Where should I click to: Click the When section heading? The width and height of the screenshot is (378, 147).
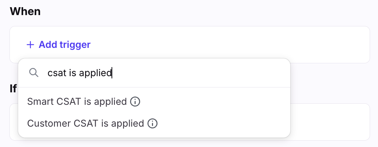coord(25,11)
